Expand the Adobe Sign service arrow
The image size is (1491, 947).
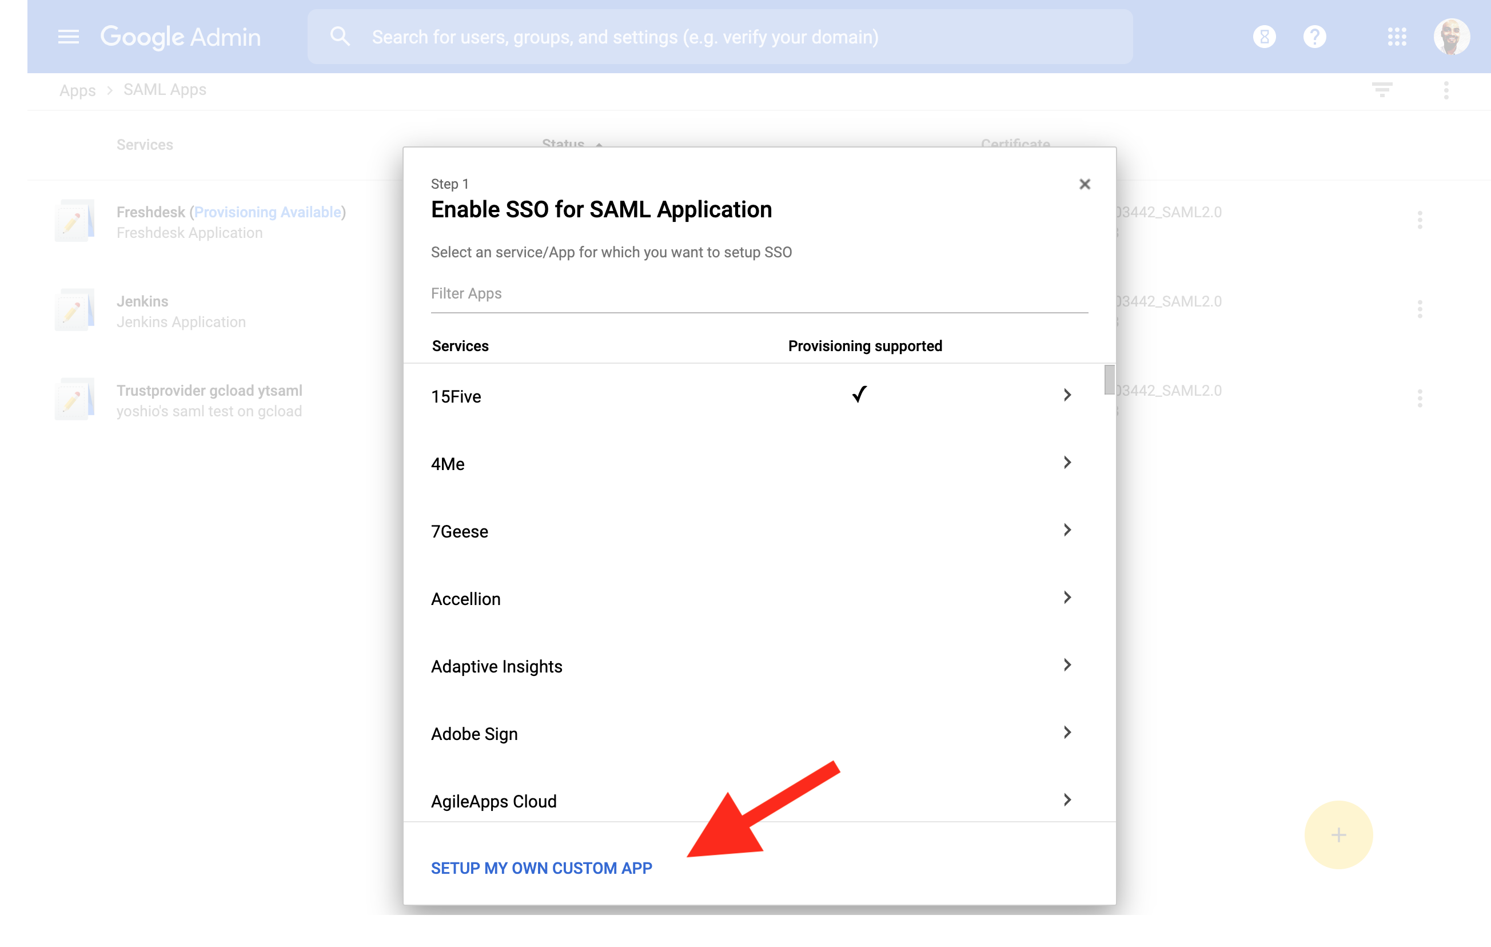[1067, 732]
